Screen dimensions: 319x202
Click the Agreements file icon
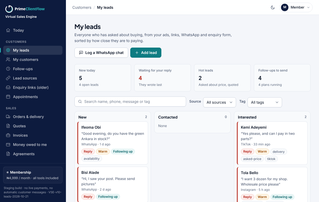(8, 154)
